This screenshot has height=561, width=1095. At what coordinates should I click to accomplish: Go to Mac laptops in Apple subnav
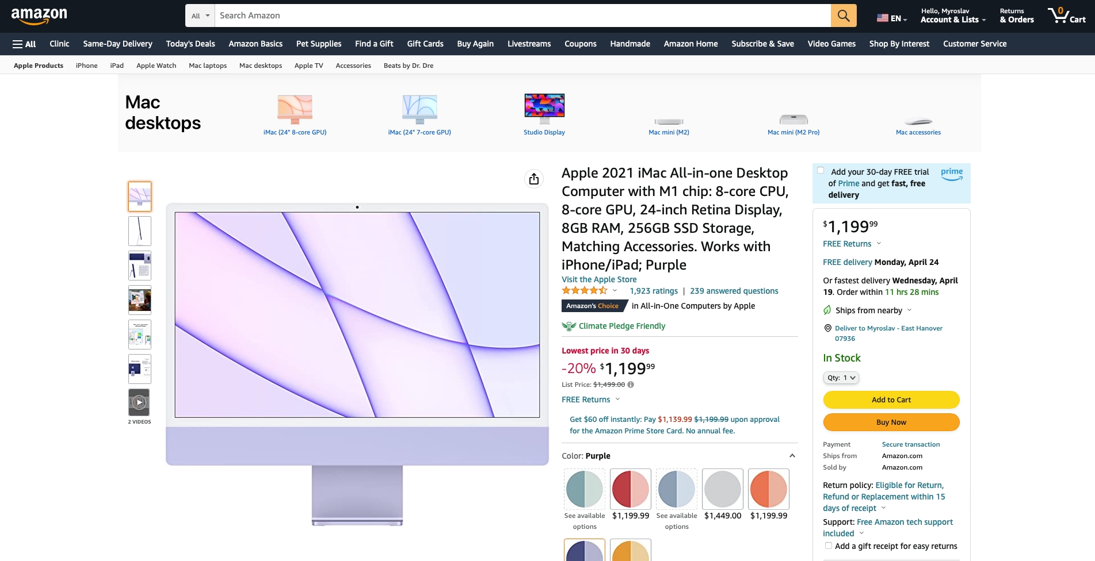208,66
